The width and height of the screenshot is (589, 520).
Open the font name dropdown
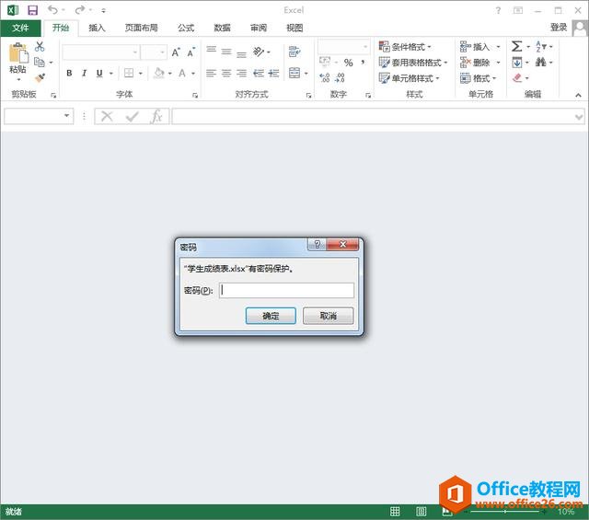pyautogui.click(x=135, y=52)
